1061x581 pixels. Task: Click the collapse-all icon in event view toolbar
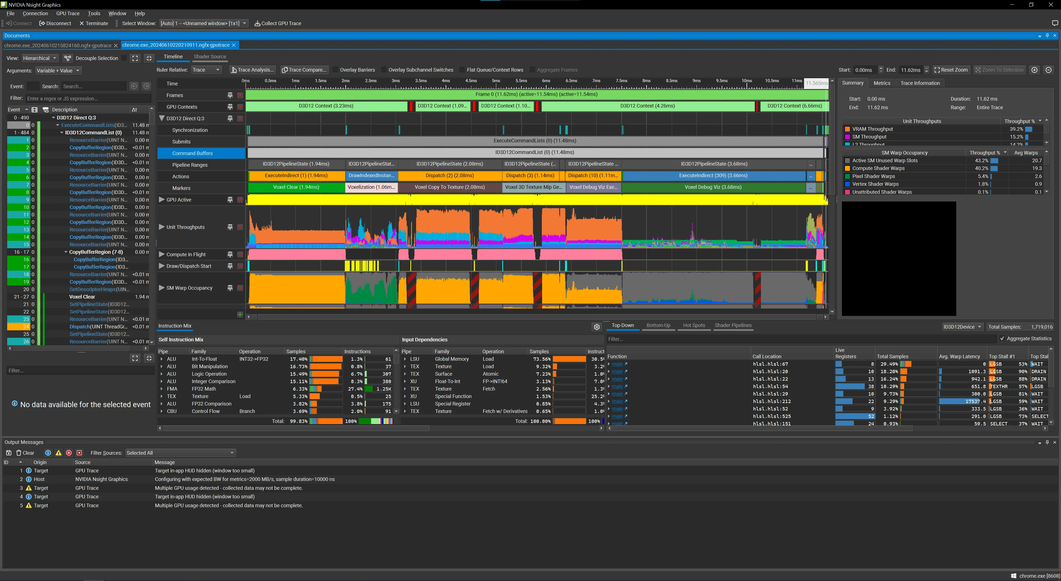[x=149, y=58]
